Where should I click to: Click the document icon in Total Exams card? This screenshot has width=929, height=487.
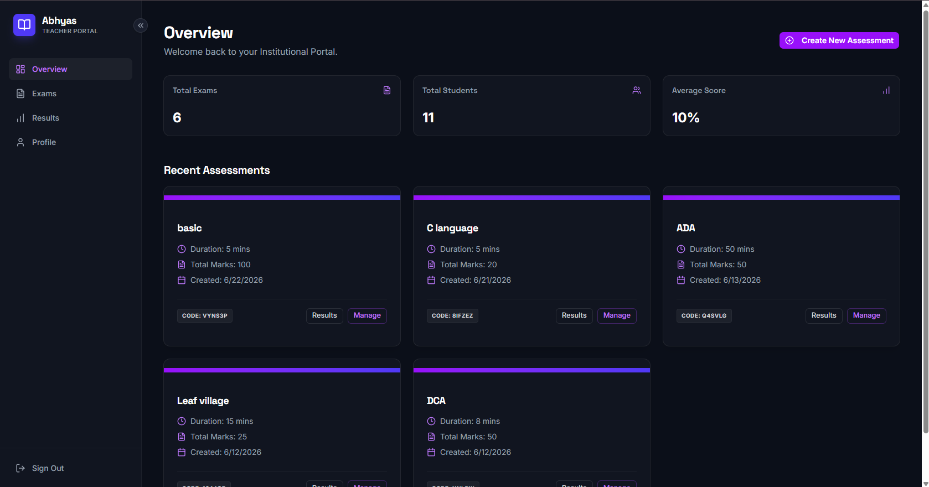[387, 90]
